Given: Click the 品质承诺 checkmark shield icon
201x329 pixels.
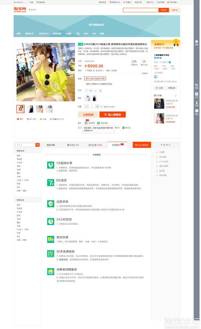Looking at the screenshot, I should pos(51,203).
